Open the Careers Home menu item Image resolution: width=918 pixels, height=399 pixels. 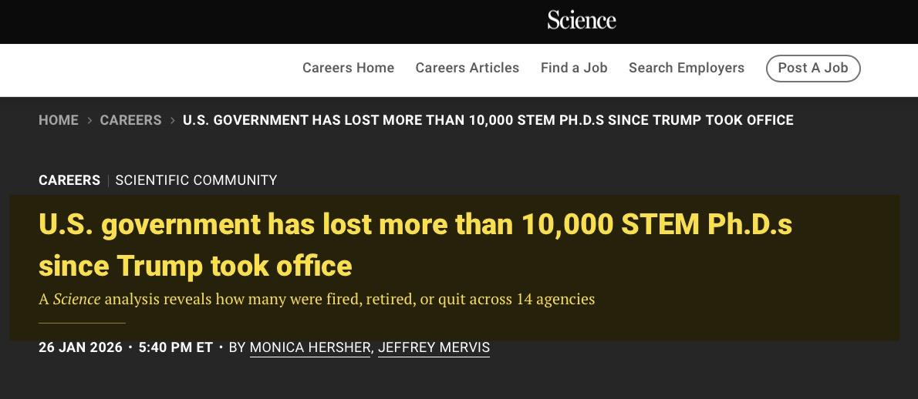(348, 68)
